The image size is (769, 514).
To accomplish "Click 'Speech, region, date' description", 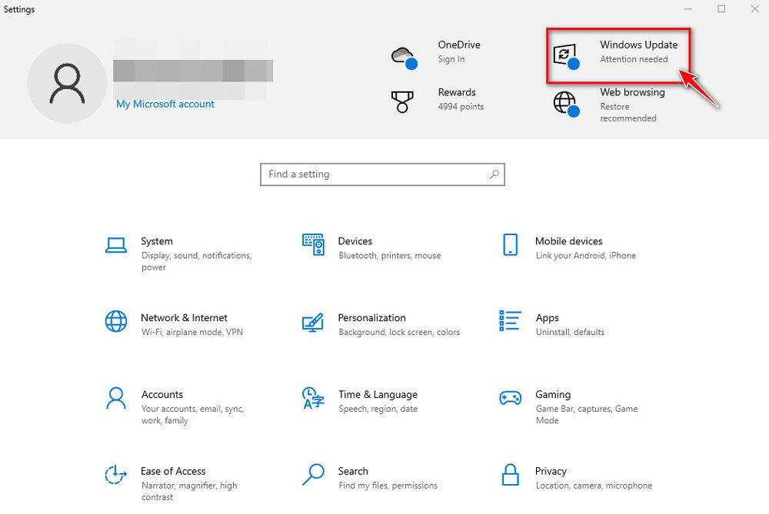I will click(378, 409).
